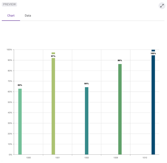This screenshot has height=163, width=167.
Task: Click the 1000 x-axis category label
Action: (x=28, y=157)
